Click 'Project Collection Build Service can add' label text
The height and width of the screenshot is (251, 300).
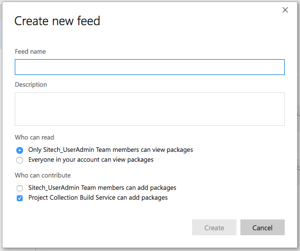98,197
